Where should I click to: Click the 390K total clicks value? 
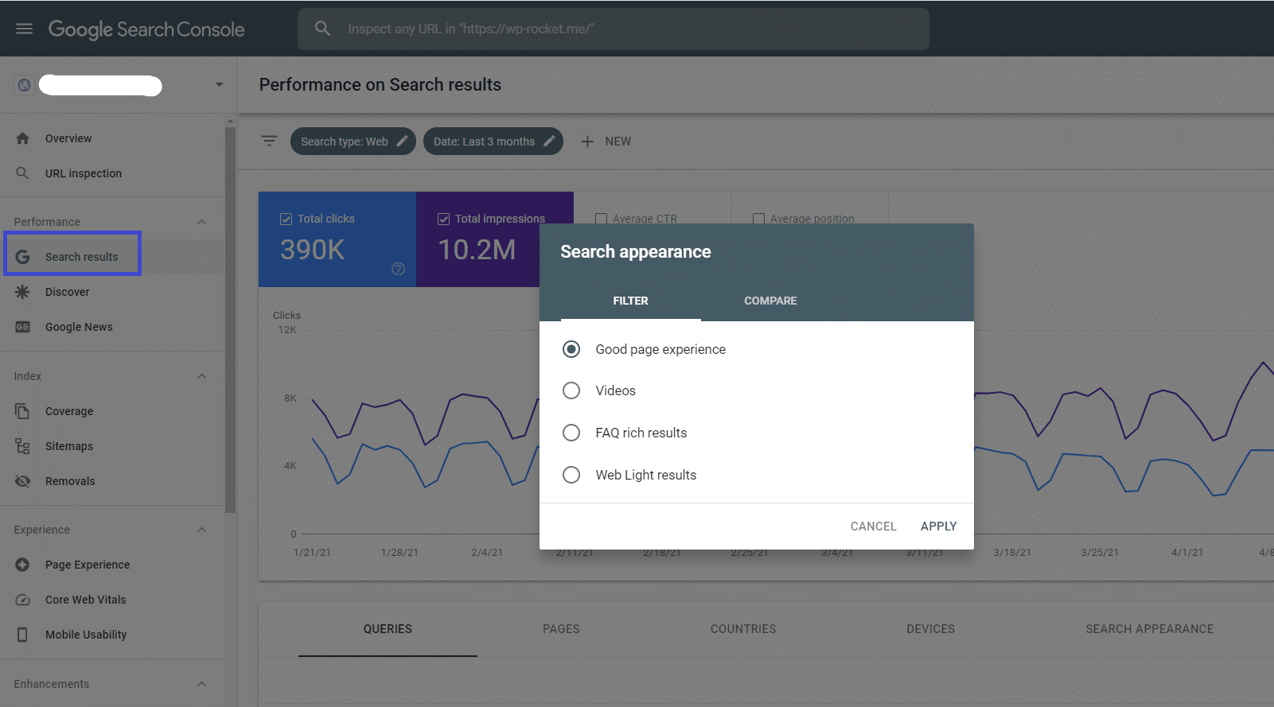click(x=313, y=250)
